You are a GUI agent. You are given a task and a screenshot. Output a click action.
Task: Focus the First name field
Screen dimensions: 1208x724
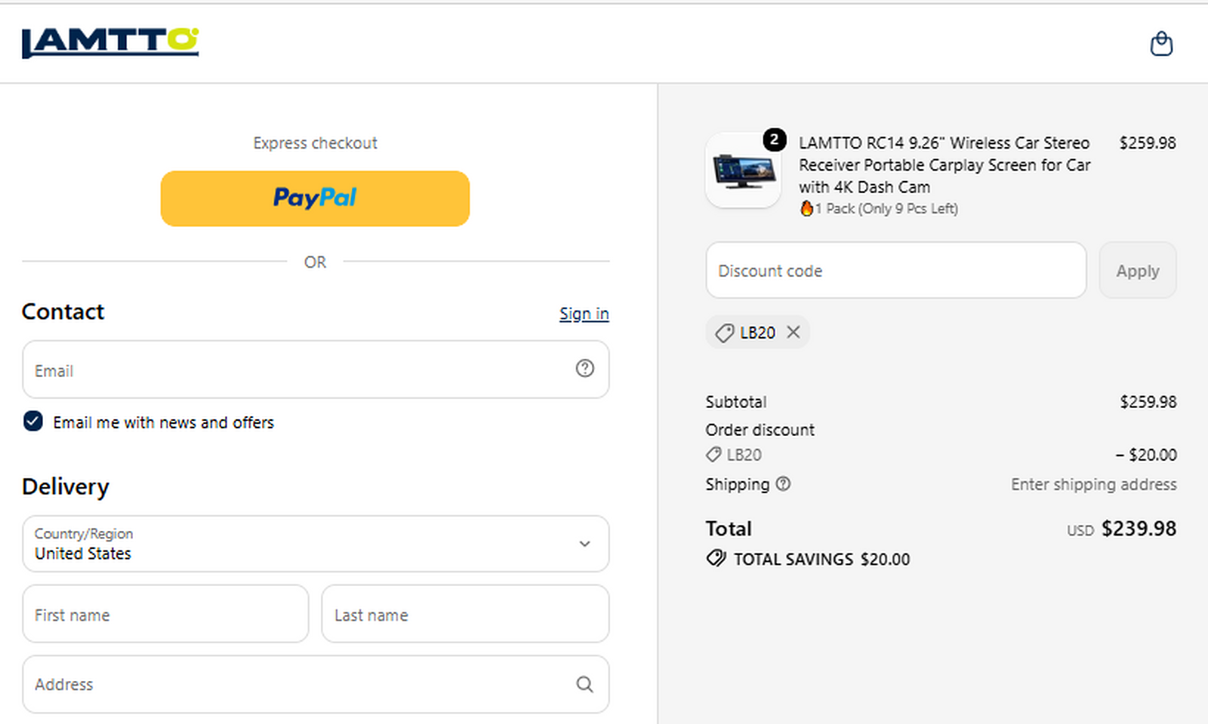click(165, 614)
